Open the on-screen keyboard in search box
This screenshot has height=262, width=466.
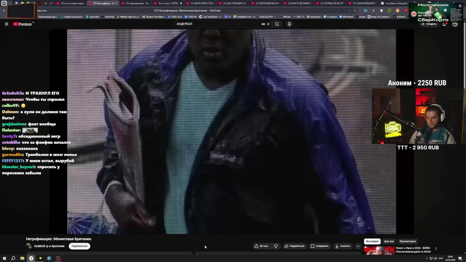click(x=263, y=24)
